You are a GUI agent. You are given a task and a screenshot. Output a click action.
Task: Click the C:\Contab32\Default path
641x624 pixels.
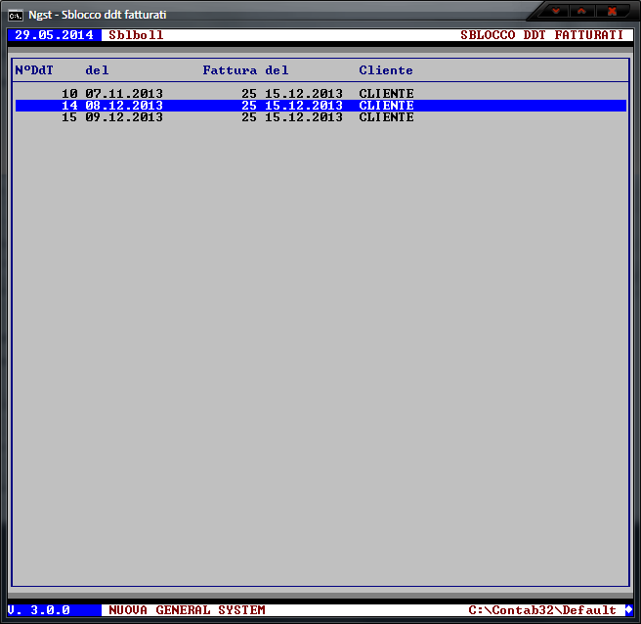tap(542, 610)
